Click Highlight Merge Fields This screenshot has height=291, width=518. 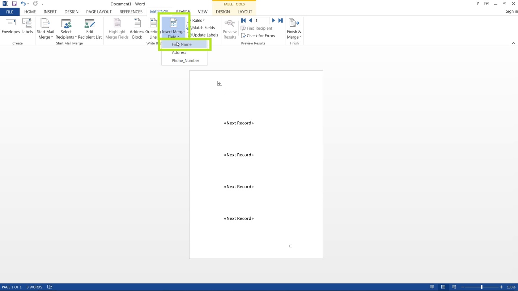(117, 29)
